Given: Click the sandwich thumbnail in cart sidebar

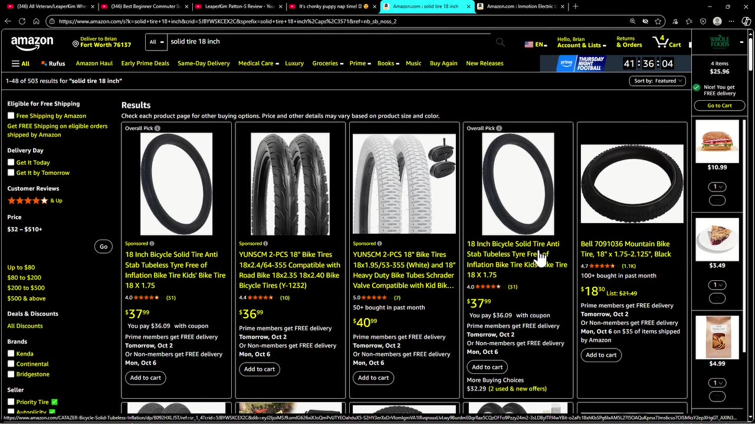Looking at the screenshot, I should 717,141.
